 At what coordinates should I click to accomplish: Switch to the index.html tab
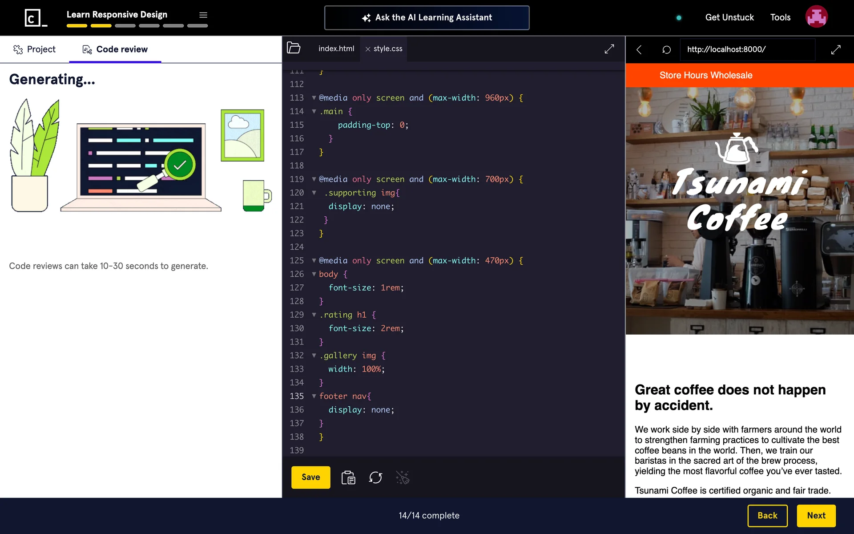336,49
